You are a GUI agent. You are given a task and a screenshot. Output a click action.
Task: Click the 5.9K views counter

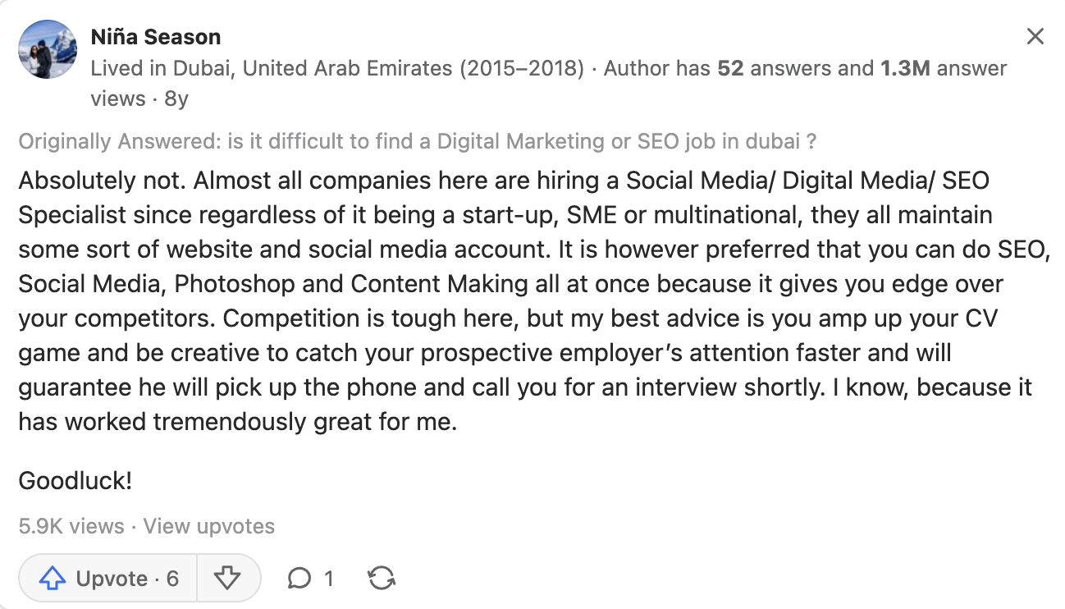tap(71, 526)
